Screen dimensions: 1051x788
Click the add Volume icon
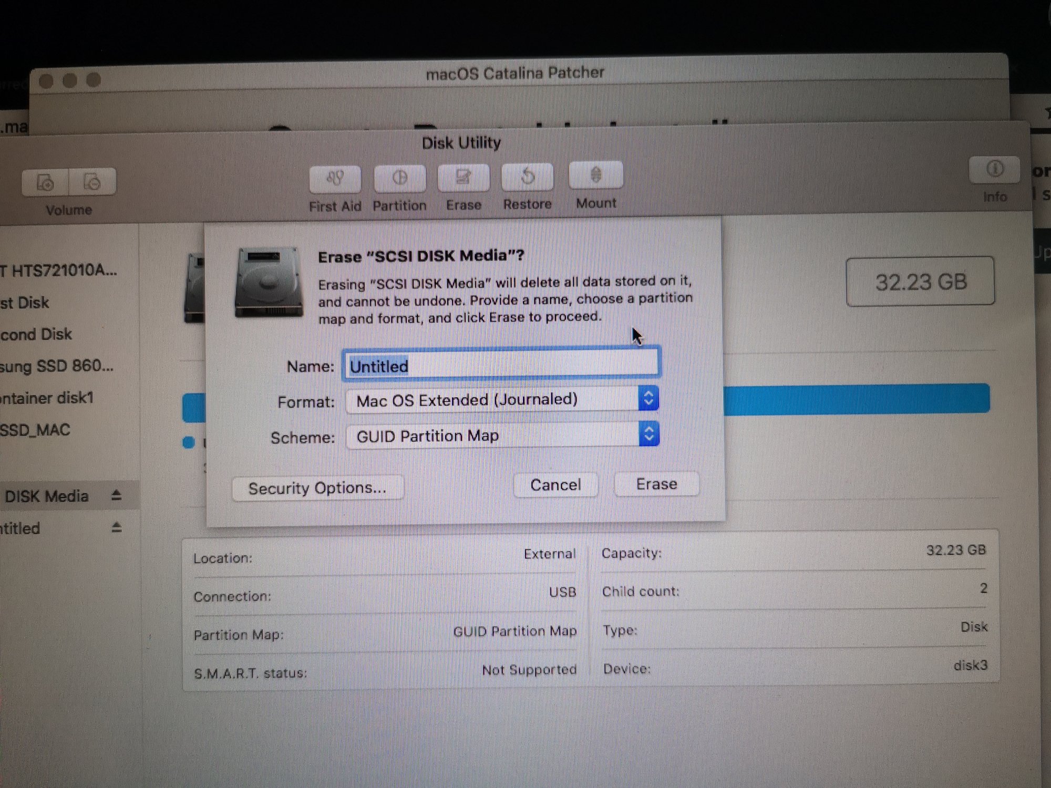point(45,182)
